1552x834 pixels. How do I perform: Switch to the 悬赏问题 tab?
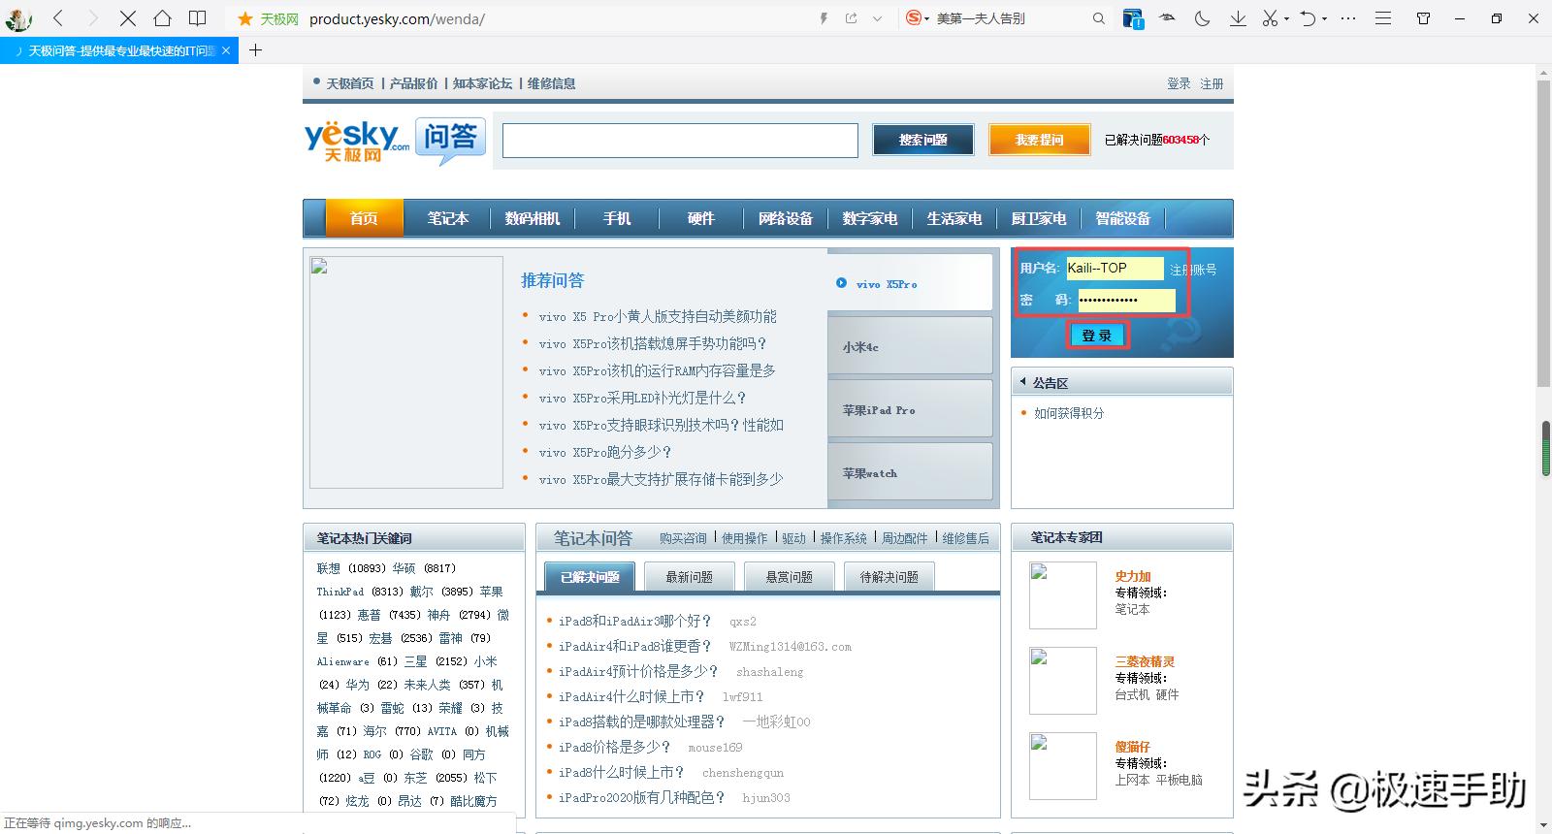789,577
